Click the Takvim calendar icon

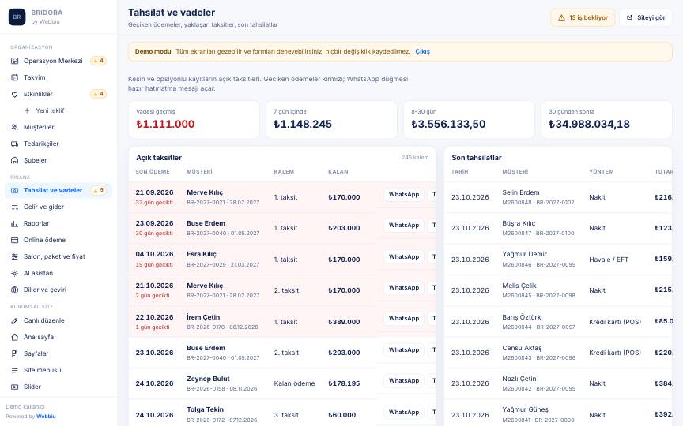[14, 77]
